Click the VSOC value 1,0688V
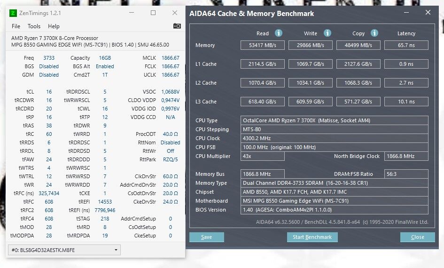444x268 pixels. click(x=171, y=92)
